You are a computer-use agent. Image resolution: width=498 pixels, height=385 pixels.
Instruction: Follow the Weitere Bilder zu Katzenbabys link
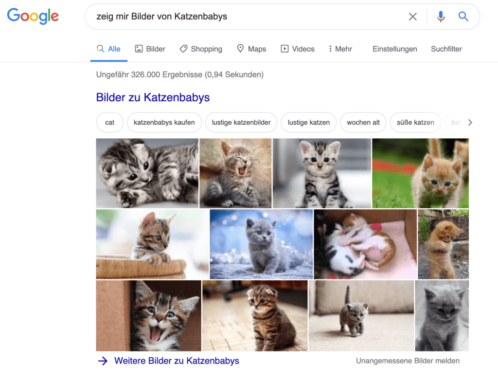click(x=176, y=361)
